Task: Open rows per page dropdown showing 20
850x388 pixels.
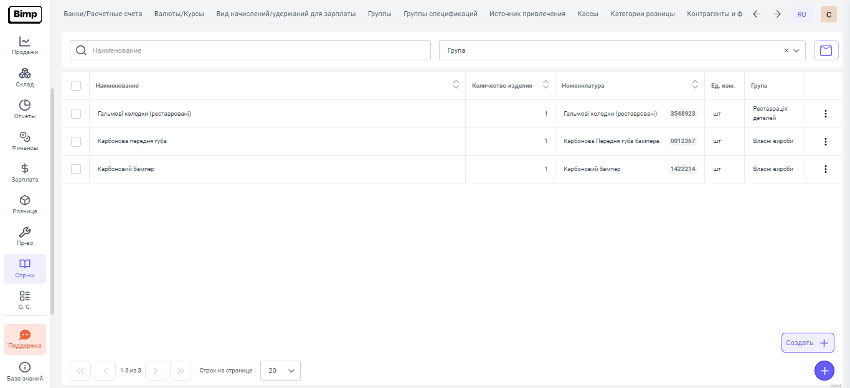Action: pyautogui.click(x=280, y=371)
